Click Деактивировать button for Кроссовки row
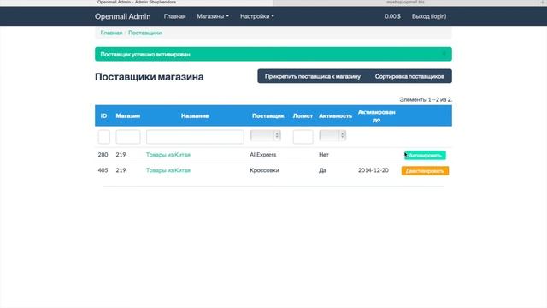This screenshot has height=308, width=547. 425,171
